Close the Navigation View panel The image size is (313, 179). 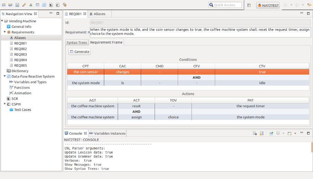pyautogui.click(x=35, y=14)
